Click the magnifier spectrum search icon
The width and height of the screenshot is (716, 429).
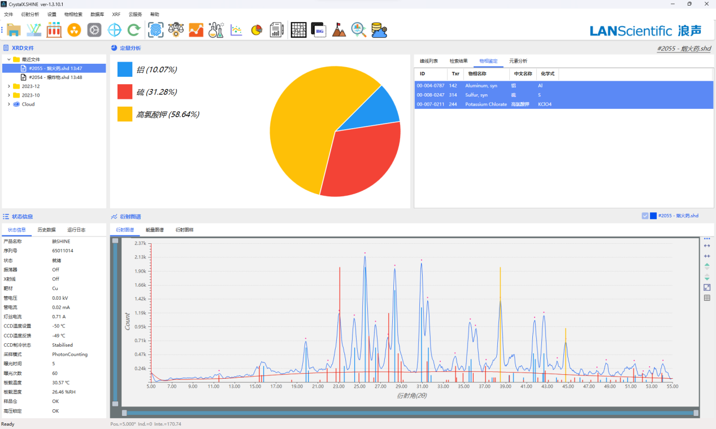point(359,30)
